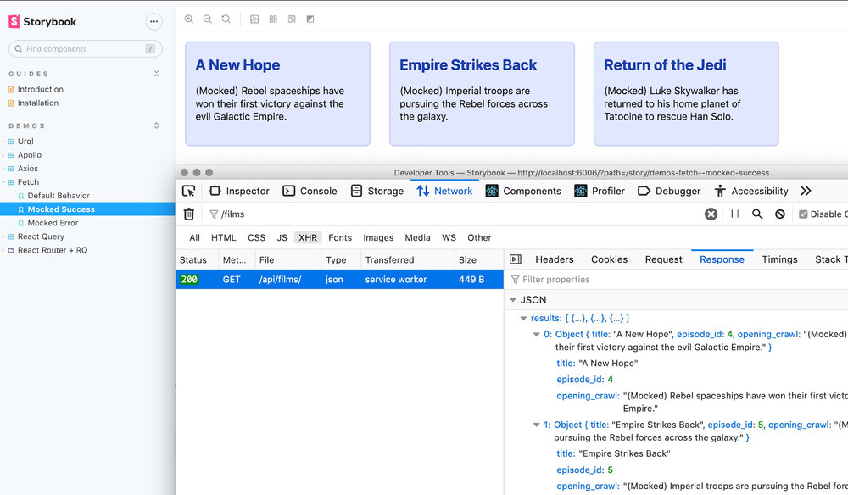Select the Mocked Error story

[x=53, y=222]
